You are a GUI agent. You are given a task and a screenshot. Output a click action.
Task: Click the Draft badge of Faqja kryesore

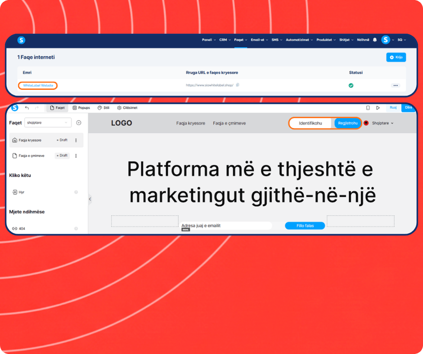click(62, 140)
